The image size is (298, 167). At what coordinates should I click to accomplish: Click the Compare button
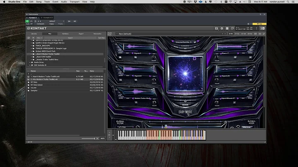click(41, 24)
